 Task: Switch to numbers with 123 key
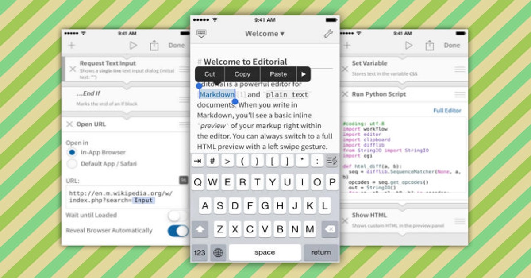pyautogui.click(x=200, y=253)
